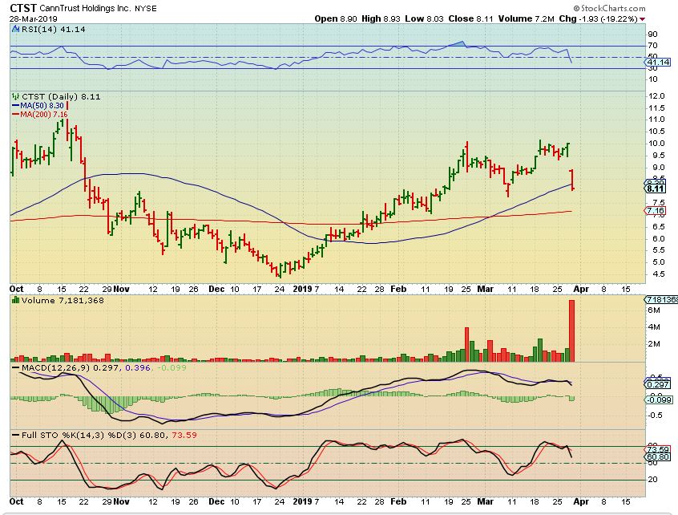The image size is (678, 515).
Task: Click the Mar label on bottom axis
Action: [485, 501]
